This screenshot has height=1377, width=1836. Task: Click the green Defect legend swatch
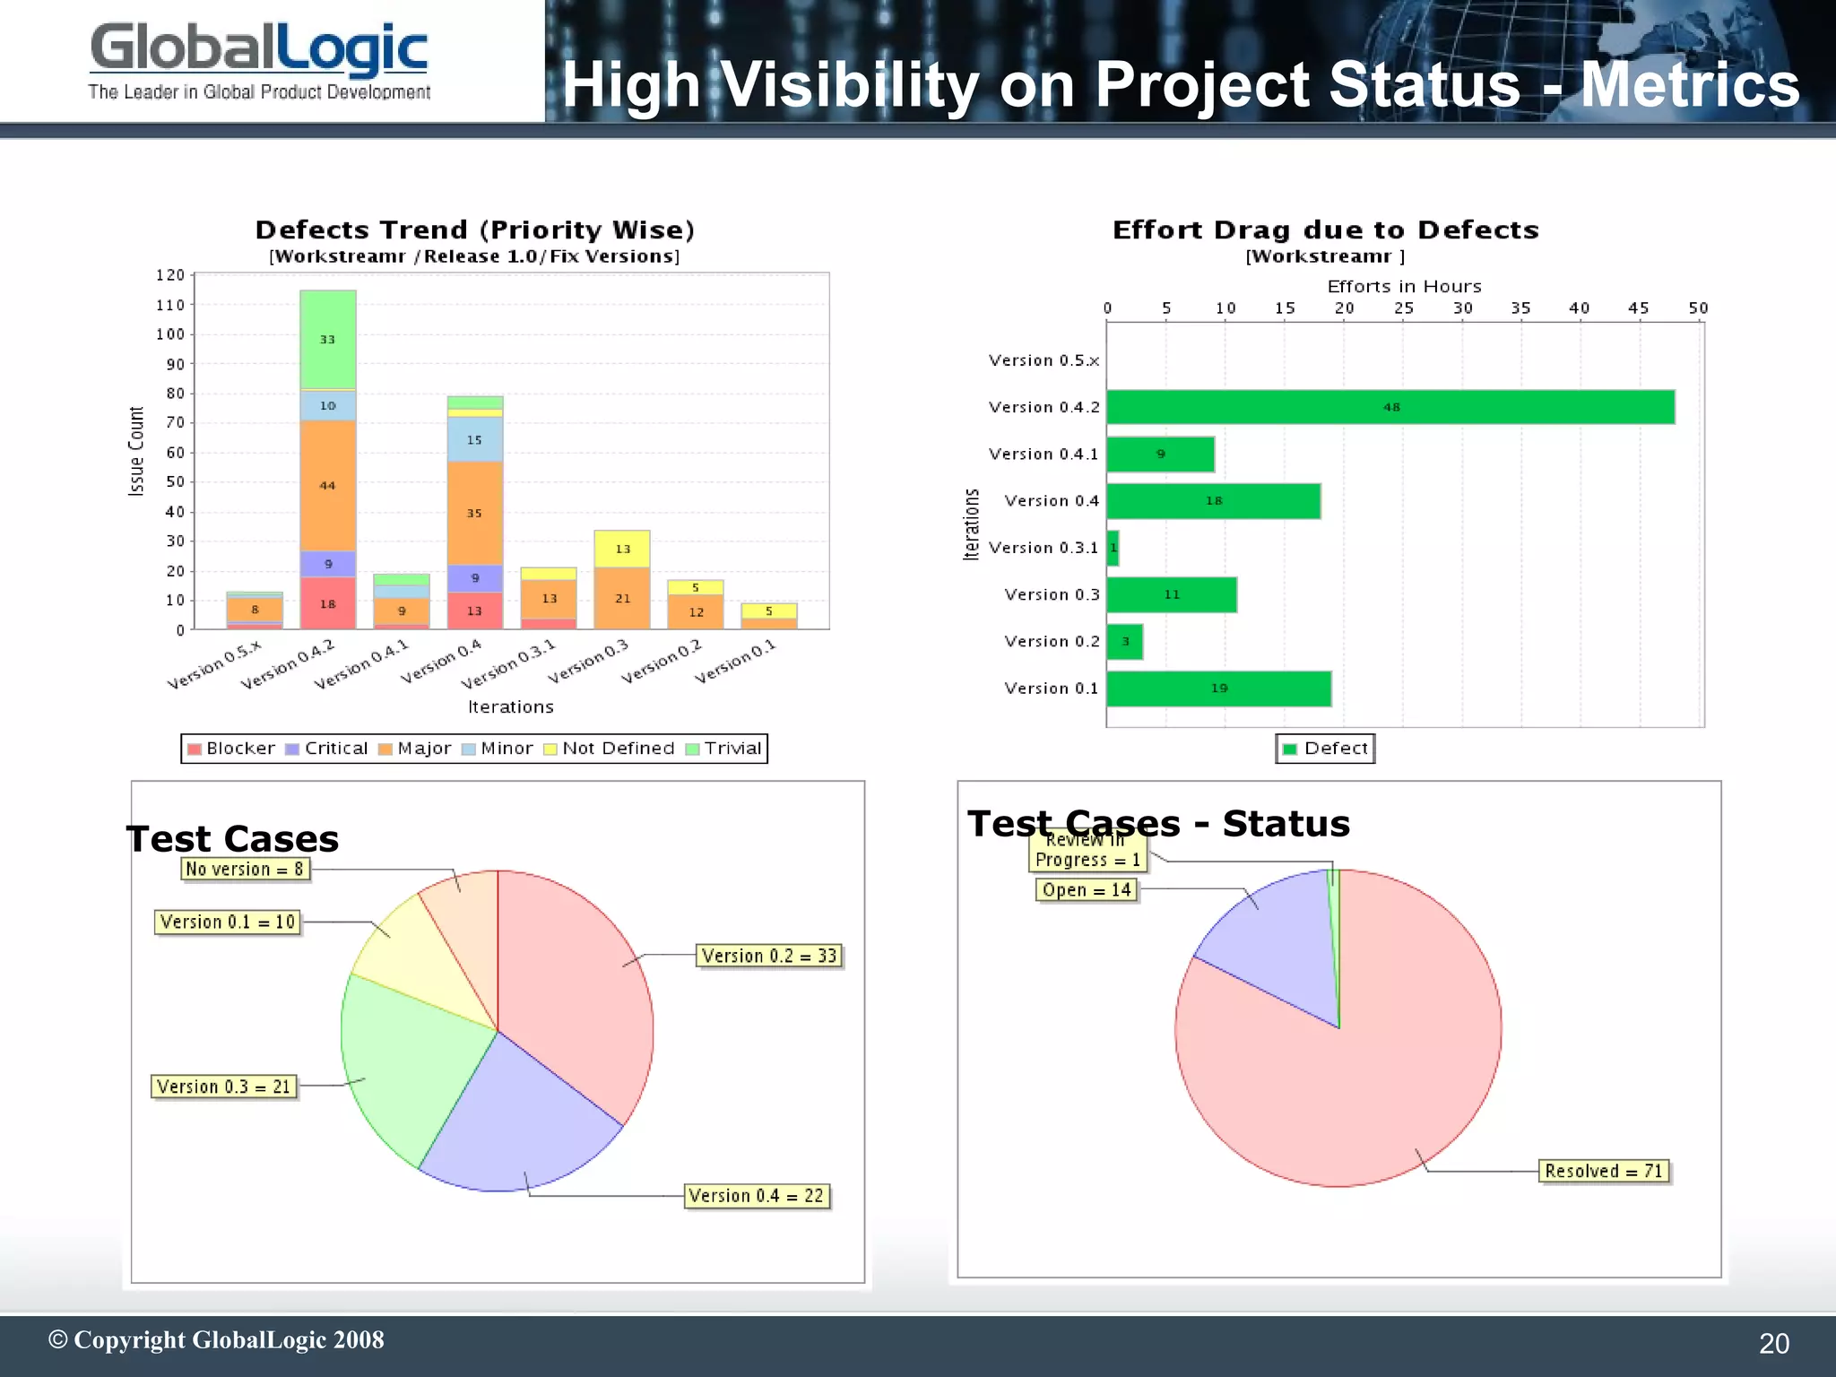(x=1290, y=749)
